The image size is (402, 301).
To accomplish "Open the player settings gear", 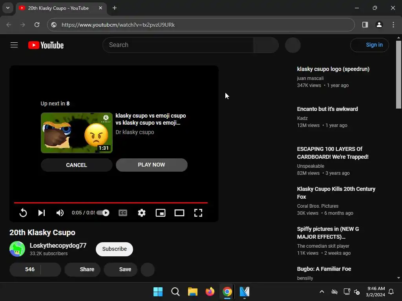I will tap(141, 213).
